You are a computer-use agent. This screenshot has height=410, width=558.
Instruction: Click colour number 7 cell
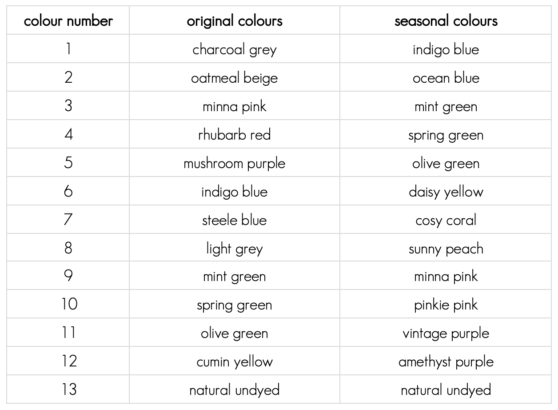(x=68, y=220)
